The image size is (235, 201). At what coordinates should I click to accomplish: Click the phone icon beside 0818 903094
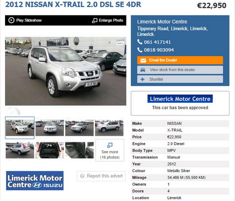(x=139, y=50)
